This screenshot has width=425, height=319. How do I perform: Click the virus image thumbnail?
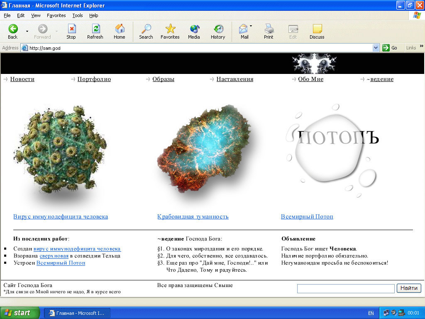pos(60,150)
